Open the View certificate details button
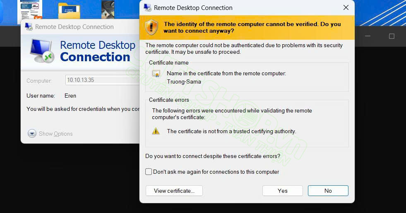The height and width of the screenshot is (213, 406). point(174,191)
